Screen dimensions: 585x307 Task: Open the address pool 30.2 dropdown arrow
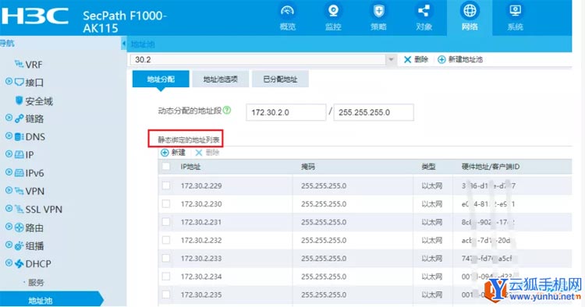pos(391,60)
